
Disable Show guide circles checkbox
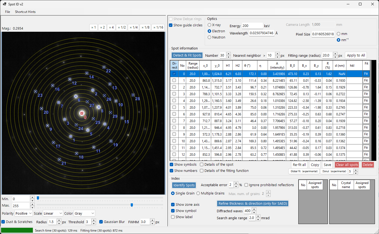(x=171, y=25)
